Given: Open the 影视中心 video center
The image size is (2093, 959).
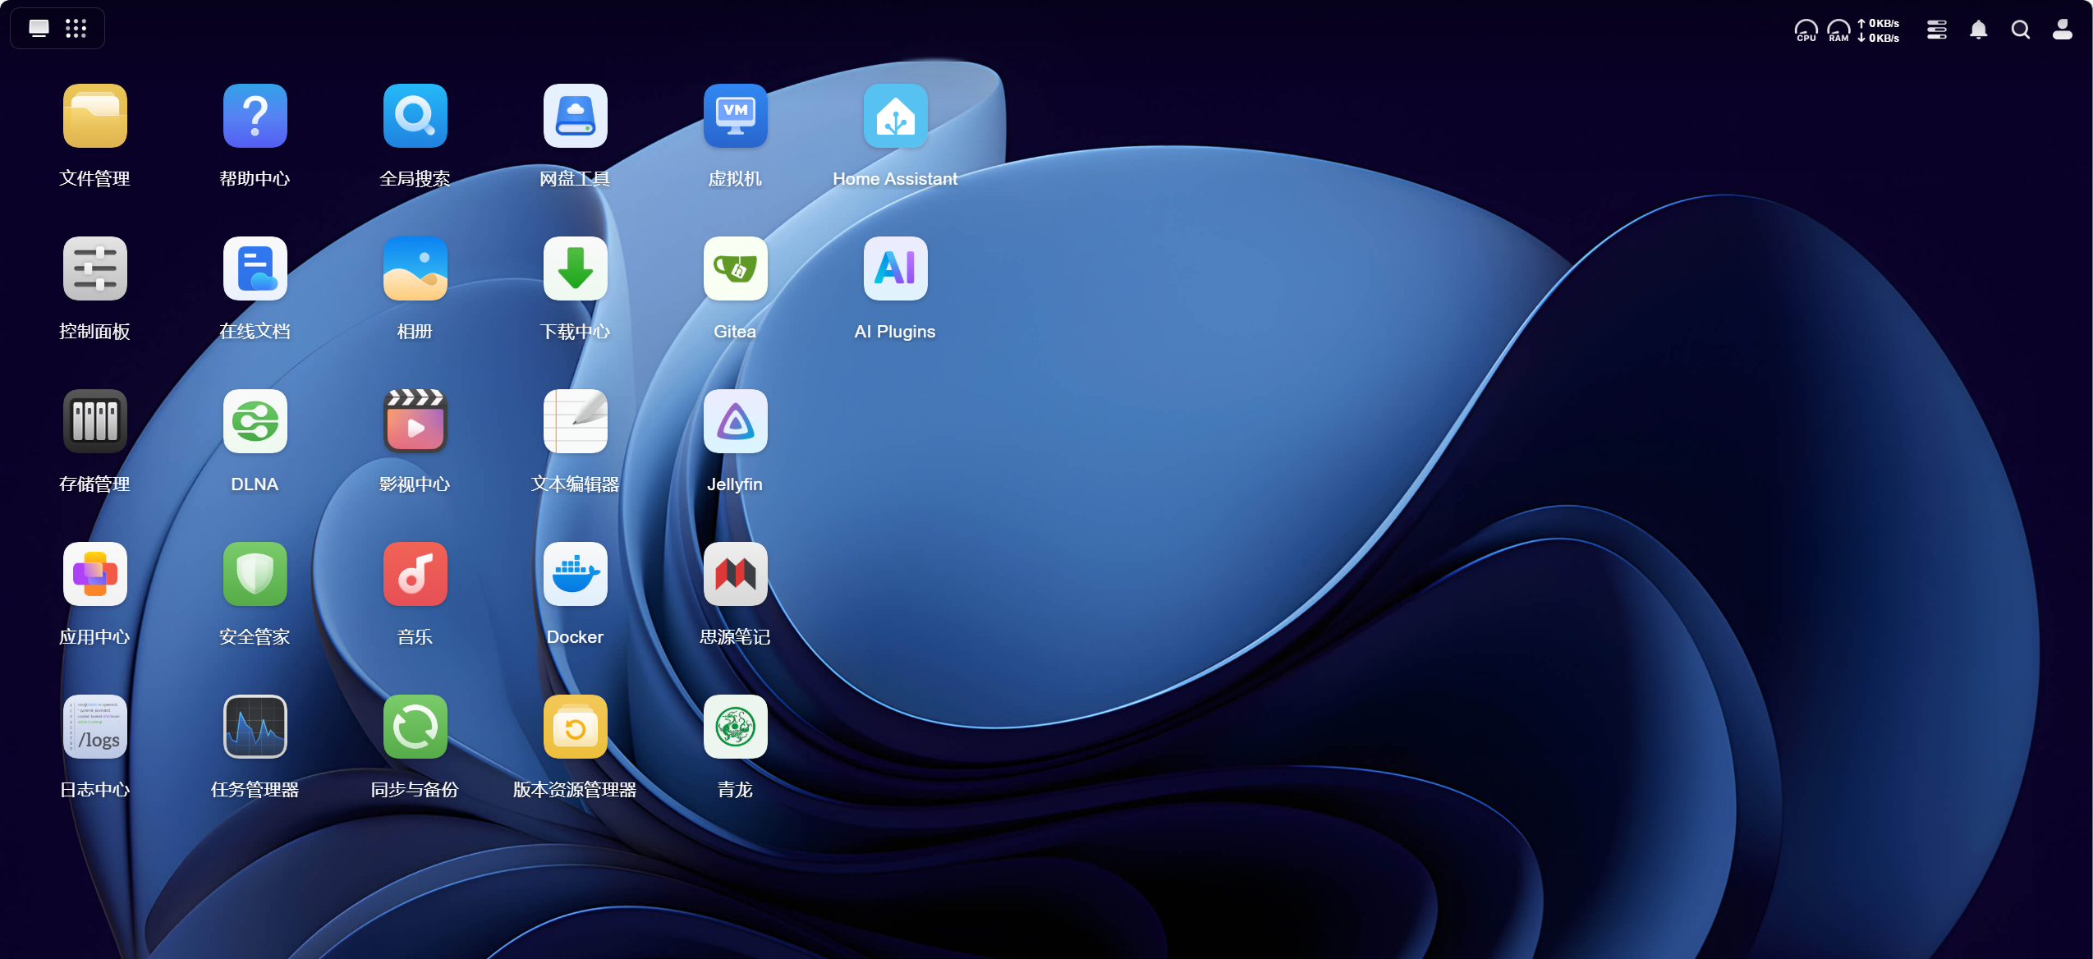Looking at the screenshot, I should [415, 421].
